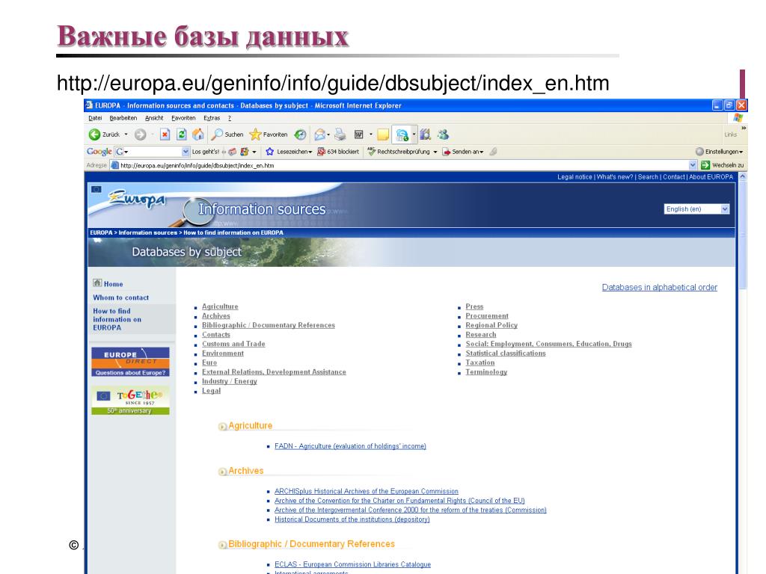Open the FADN - Agriculture database link
This screenshot has width=766, height=574.
coord(350,446)
